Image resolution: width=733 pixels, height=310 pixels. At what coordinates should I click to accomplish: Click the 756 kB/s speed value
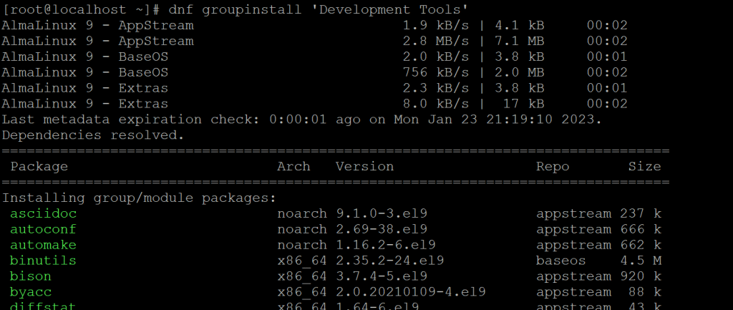(436, 72)
